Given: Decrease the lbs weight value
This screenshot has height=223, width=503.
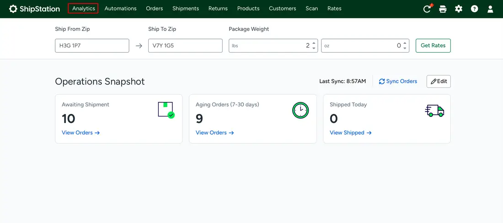Looking at the screenshot, I should pos(314,48).
